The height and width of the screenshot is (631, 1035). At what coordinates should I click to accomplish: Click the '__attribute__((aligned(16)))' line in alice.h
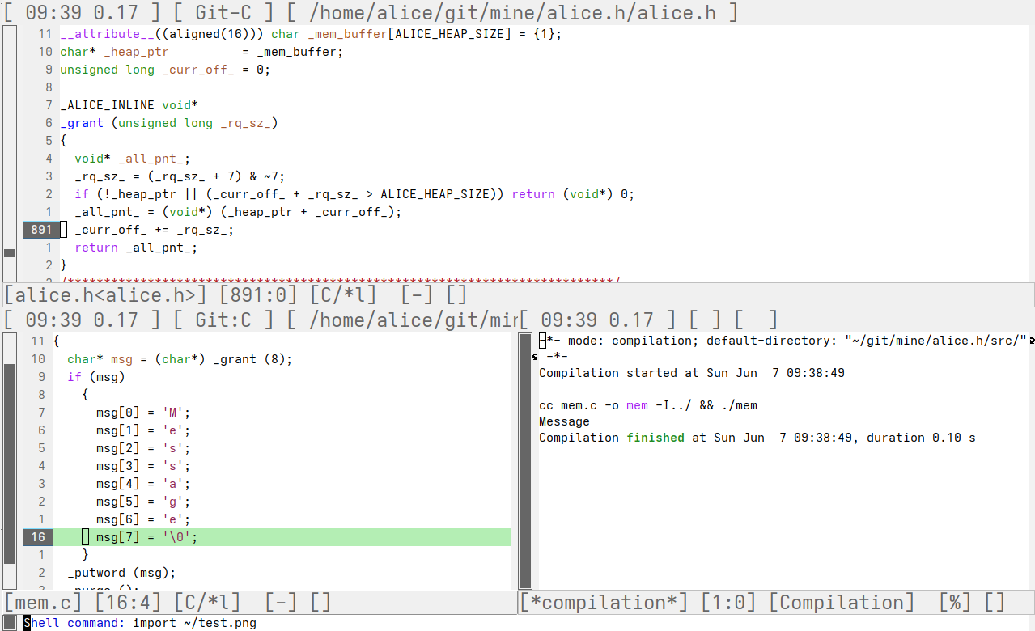point(311,34)
